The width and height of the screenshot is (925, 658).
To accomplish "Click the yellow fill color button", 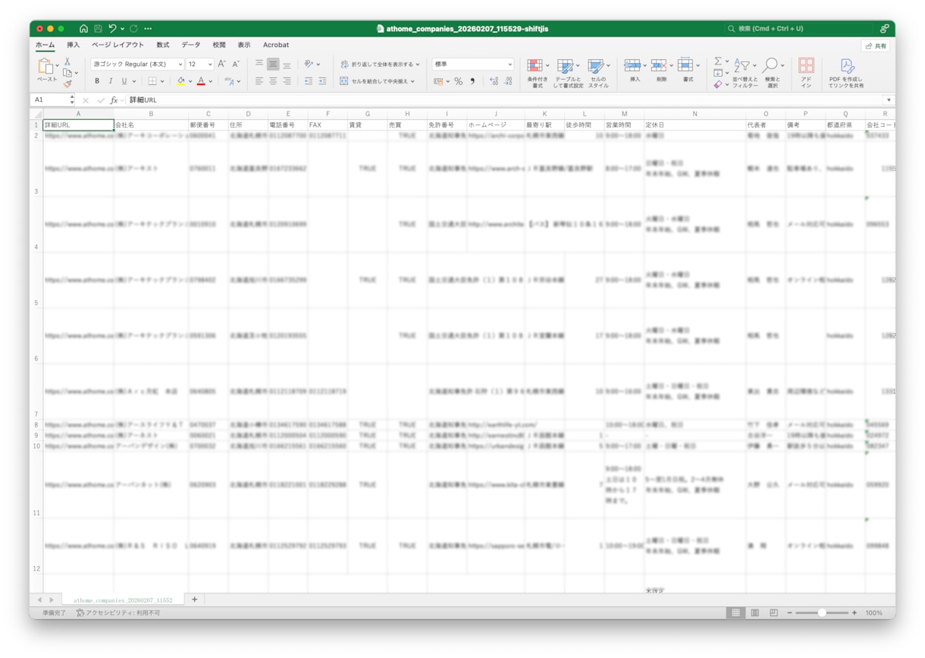I will click(x=180, y=81).
